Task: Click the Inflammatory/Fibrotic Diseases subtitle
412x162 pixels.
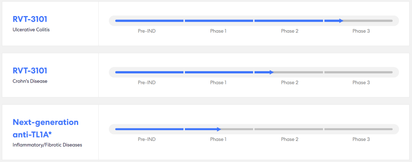Action: click(47, 145)
